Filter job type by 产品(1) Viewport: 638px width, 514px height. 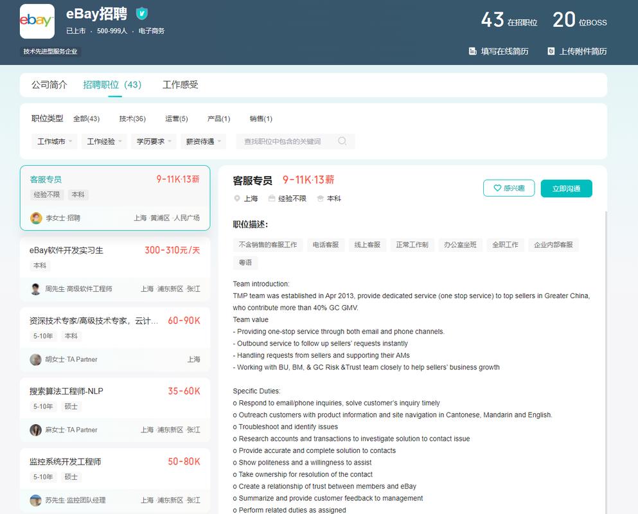[218, 118]
